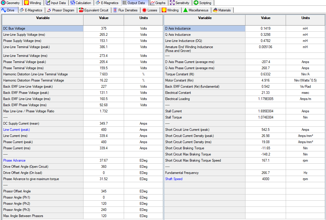Click the Drive sine wave icon

tap(4, 10)
